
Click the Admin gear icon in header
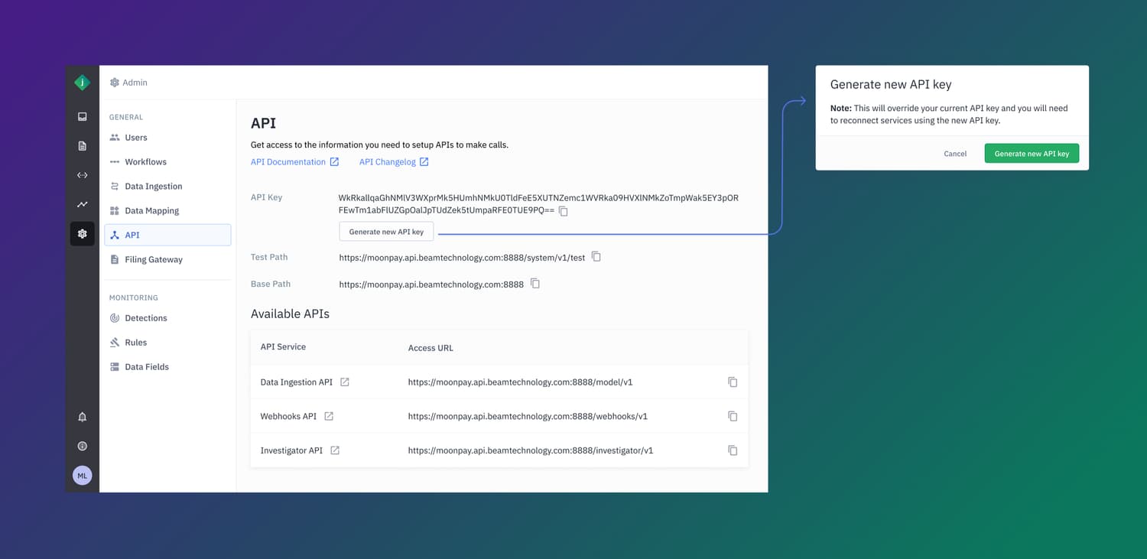click(x=115, y=83)
